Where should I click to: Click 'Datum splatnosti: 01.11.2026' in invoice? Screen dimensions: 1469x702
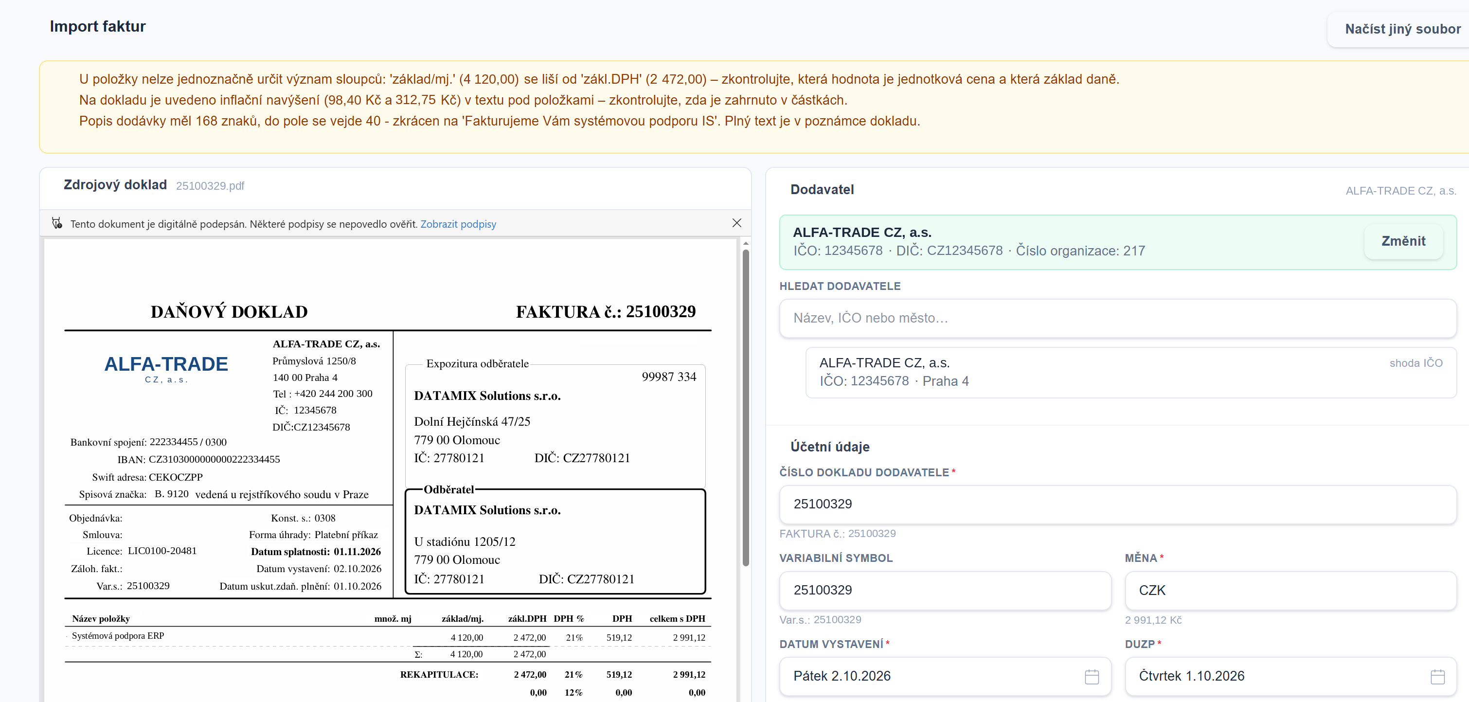coord(315,552)
